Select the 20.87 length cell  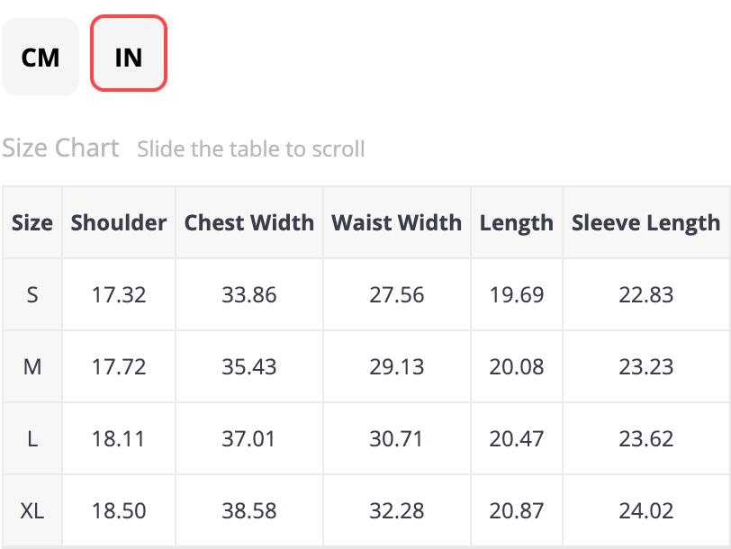[517, 510]
